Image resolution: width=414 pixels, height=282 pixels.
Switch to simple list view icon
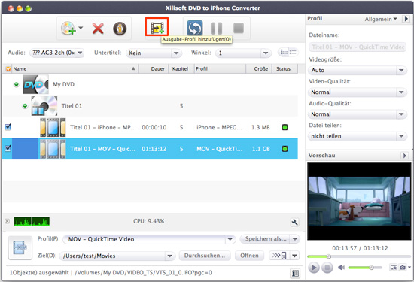293,52
